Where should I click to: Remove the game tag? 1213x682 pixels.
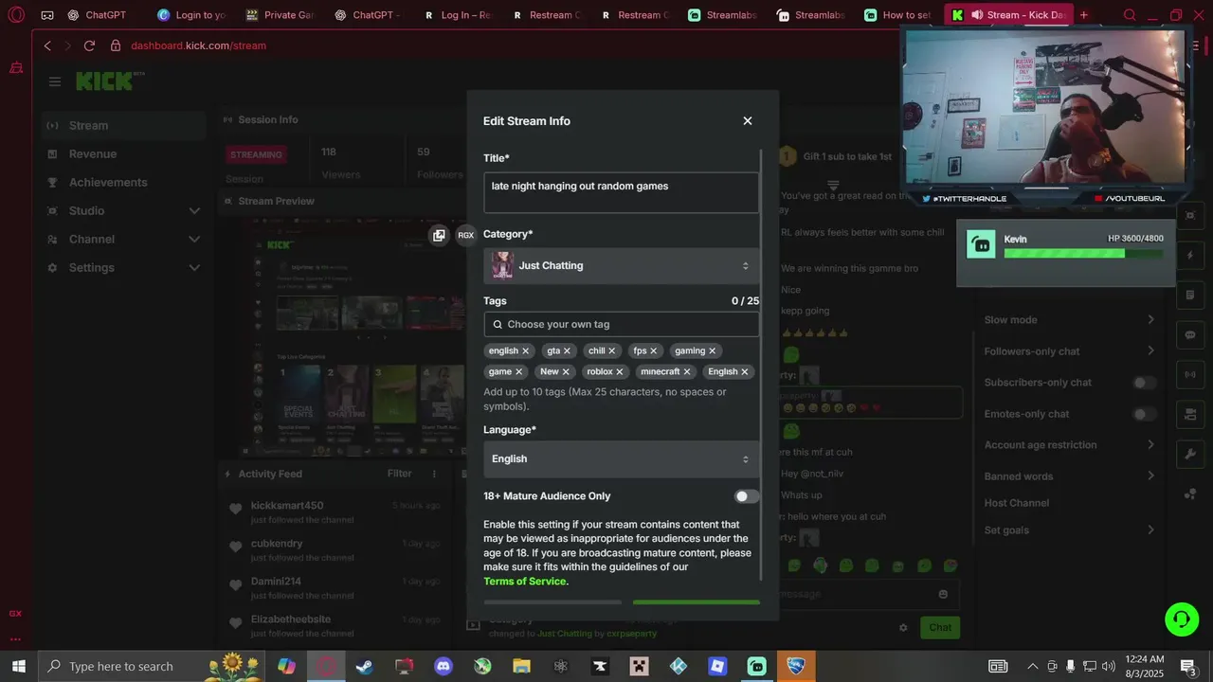tap(519, 371)
